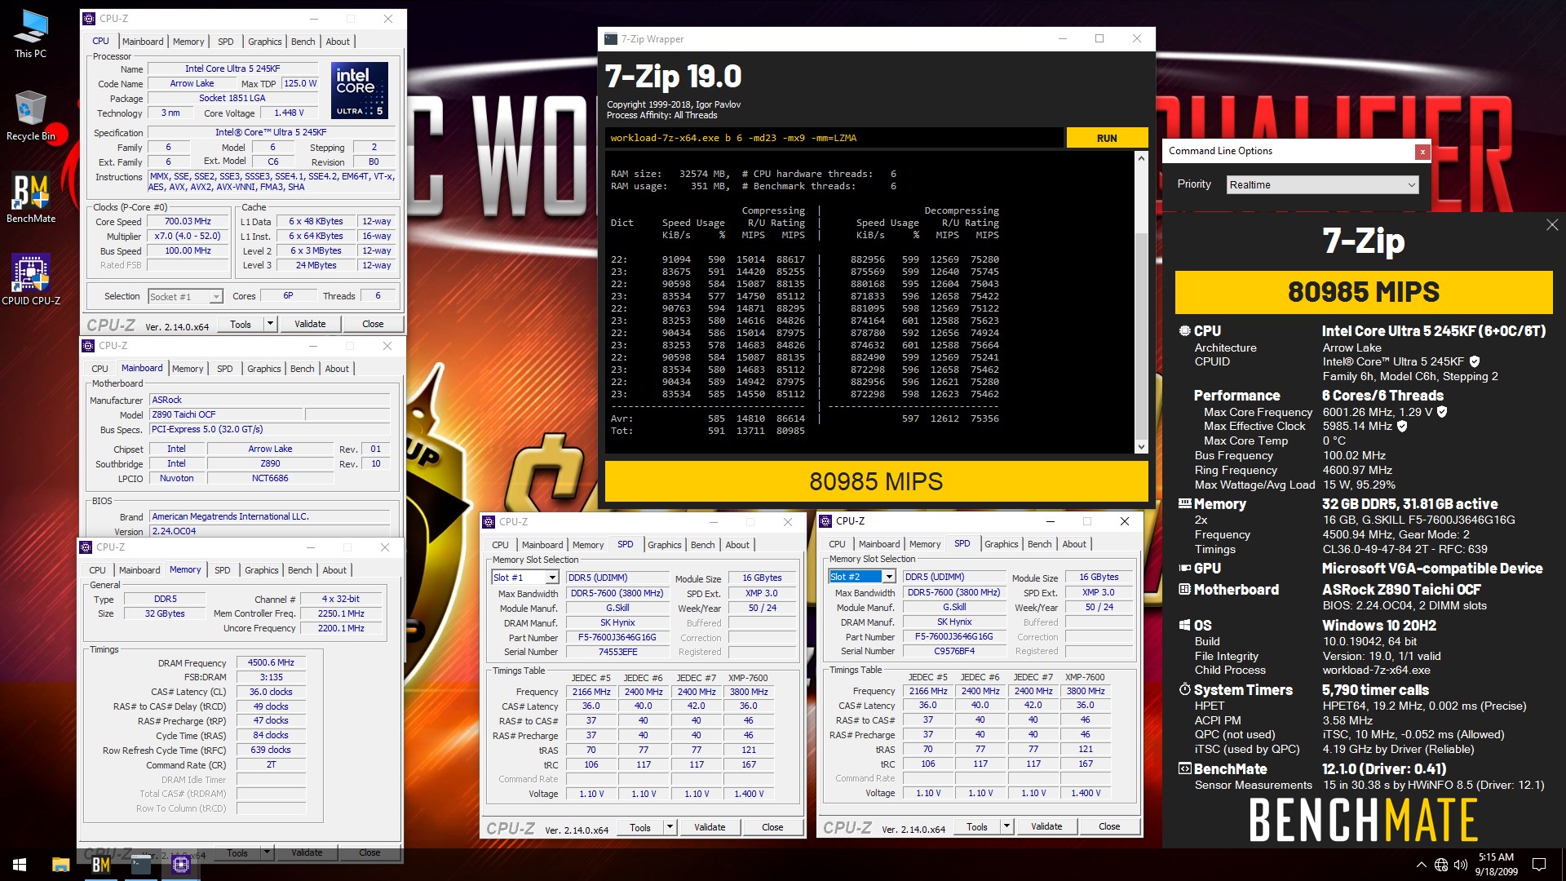Open Tools dropdown arrow in Slot #1 window
Image resolution: width=1566 pixels, height=881 pixels.
(x=670, y=827)
